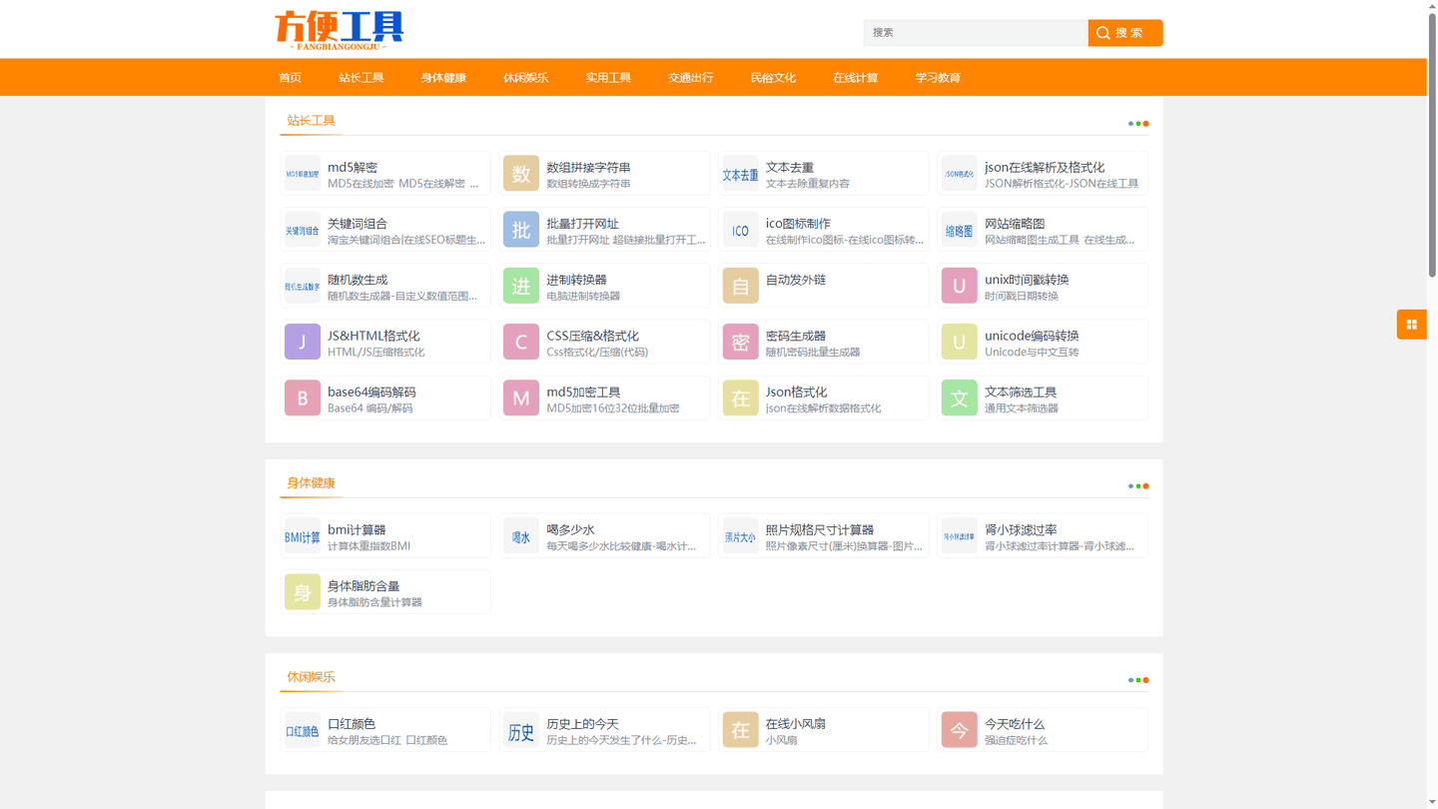The image size is (1438, 809).
Task: Select 交通出行 navigation item
Action: pyautogui.click(x=690, y=77)
